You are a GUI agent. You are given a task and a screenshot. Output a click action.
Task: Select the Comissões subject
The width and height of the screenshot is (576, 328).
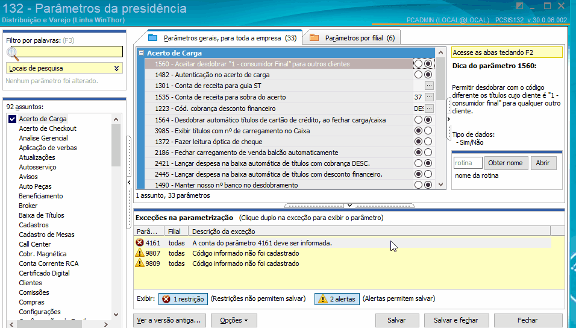tap(34, 292)
